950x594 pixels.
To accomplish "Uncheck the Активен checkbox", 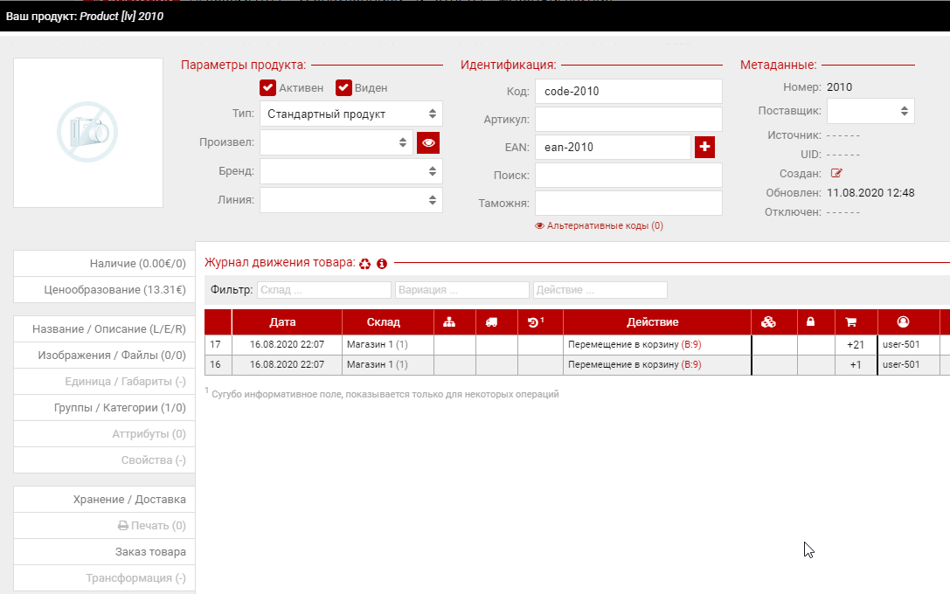I will point(268,87).
